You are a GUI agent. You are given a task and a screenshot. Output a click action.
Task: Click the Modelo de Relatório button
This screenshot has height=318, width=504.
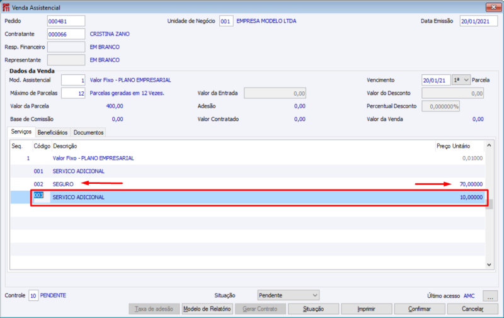[x=207, y=309]
